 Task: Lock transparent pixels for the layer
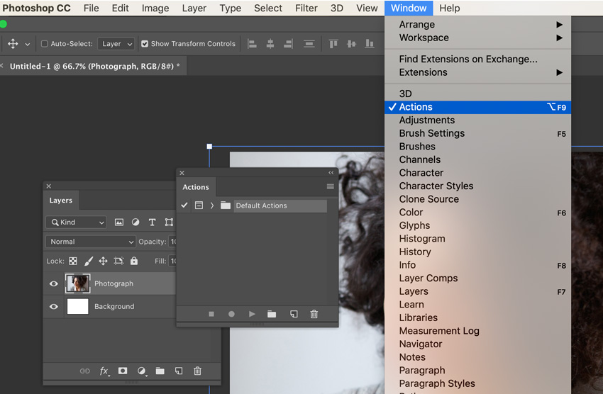[x=73, y=261]
